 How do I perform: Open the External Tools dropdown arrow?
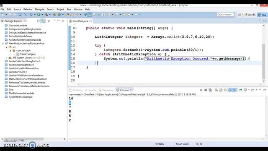click(x=50, y=15)
